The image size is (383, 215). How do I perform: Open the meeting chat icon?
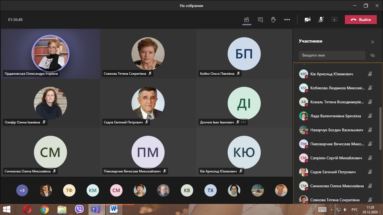click(x=260, y=20)
